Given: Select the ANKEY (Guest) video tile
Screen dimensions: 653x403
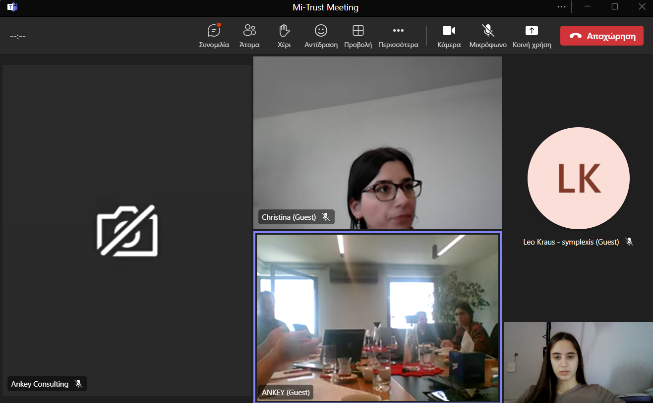Looking at the screenshot, I should pyautogui.click(x=377, y=317).
